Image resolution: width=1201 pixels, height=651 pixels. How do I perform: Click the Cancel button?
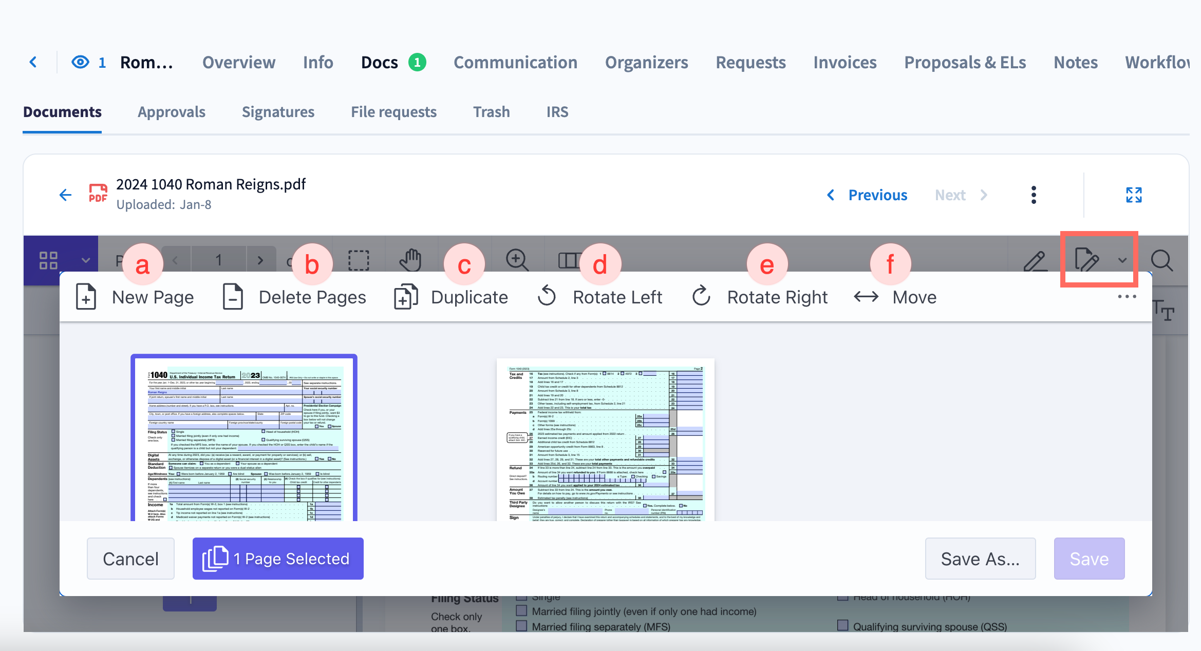coord(130,559)
